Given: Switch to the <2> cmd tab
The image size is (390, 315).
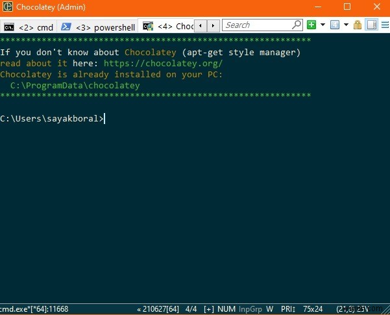Looking at the screenshot, I should coord(29,27).
